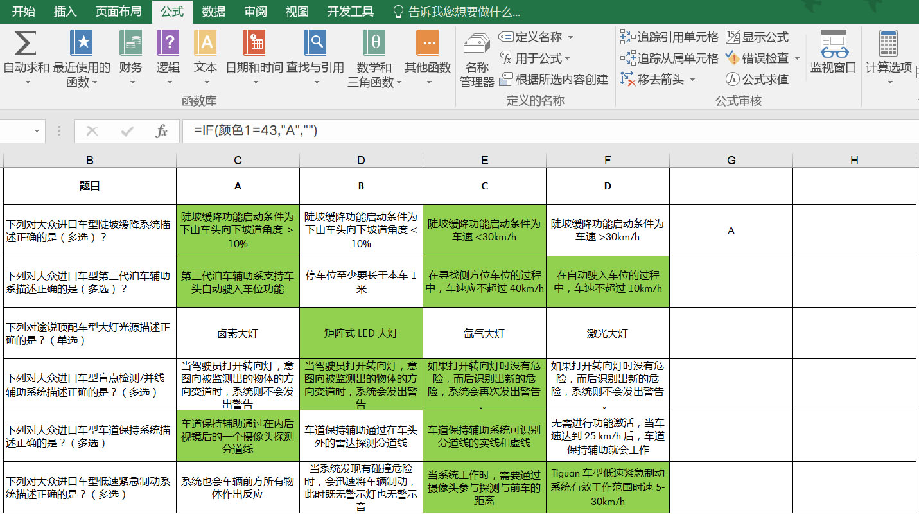919x517 pixels.
Task: Open the Text functions icon
Action: [x=206, y=44]
